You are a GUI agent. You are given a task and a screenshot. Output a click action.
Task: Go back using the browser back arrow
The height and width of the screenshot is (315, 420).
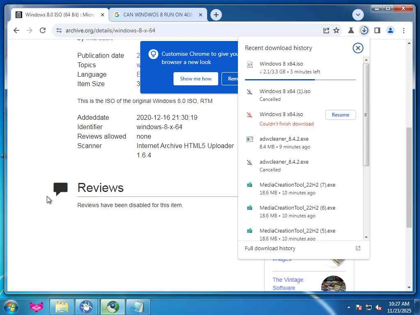click(x=16, y=30)
